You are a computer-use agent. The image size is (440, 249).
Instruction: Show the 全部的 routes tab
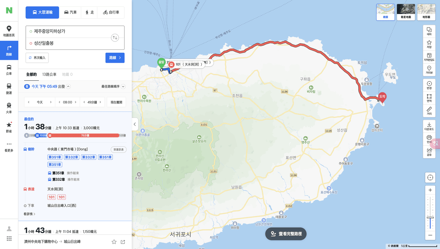[31, 74]
